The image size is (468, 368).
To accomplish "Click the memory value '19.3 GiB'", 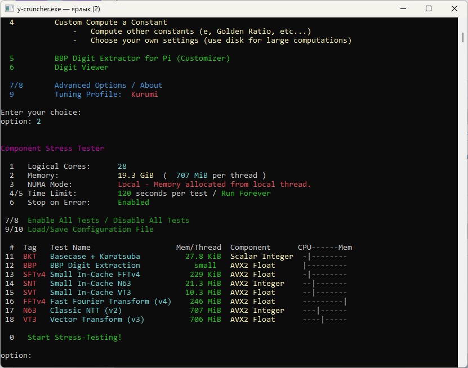I will click(136, 176).
